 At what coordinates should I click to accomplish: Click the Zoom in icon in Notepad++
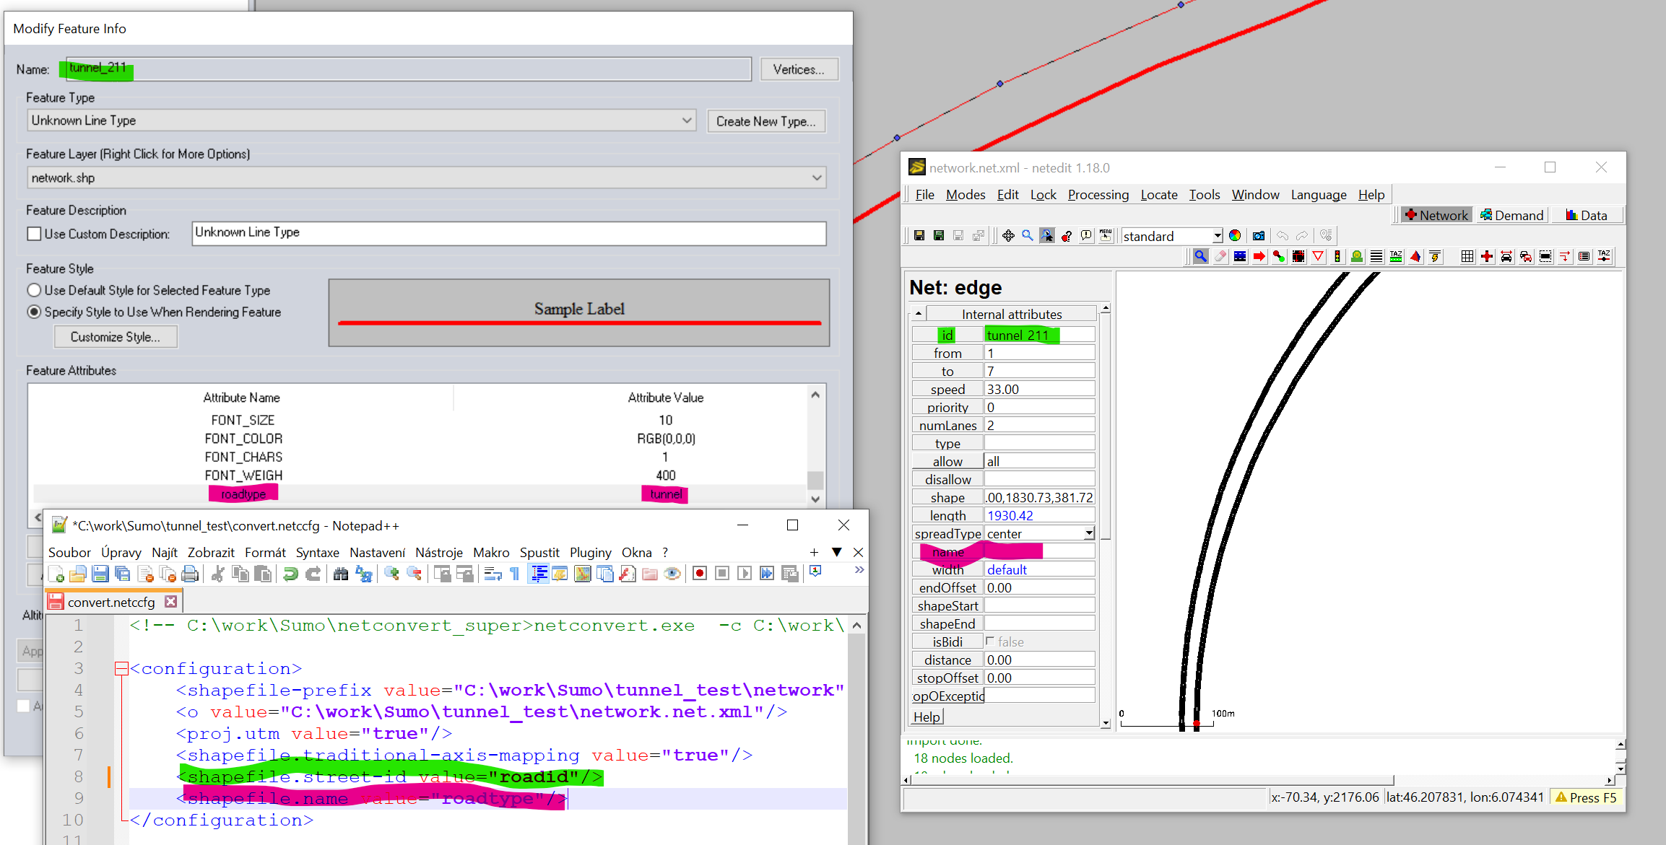click(391, 574)
